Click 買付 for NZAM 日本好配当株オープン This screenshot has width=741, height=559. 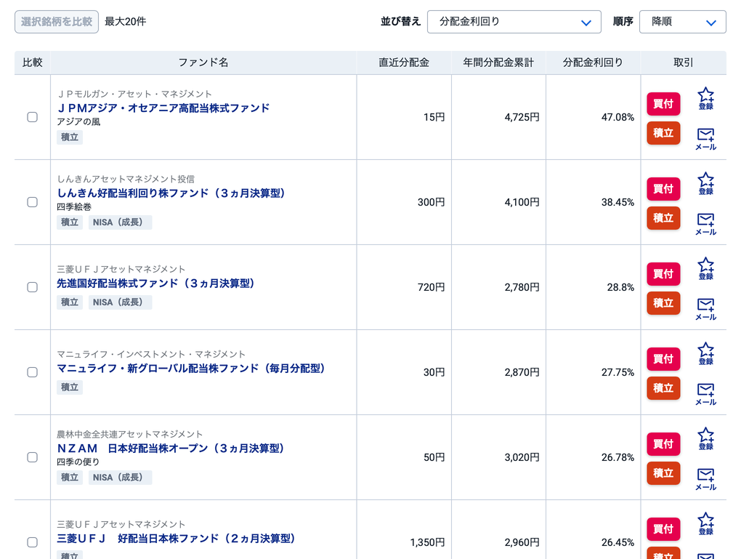[663, 444]
